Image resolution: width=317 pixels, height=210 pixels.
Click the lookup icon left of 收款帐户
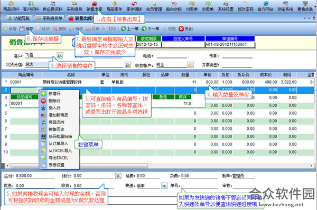pyautogui.click(x=127, y=65)
